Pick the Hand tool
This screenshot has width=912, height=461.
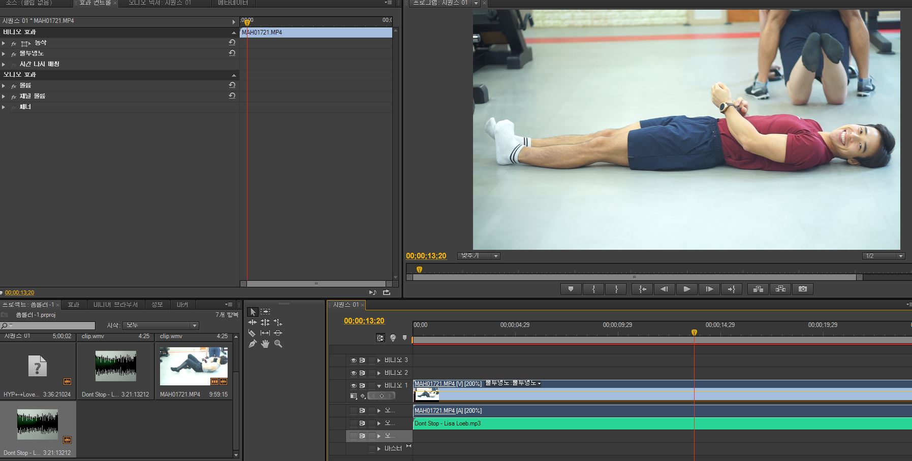click(x=265, y=344)
